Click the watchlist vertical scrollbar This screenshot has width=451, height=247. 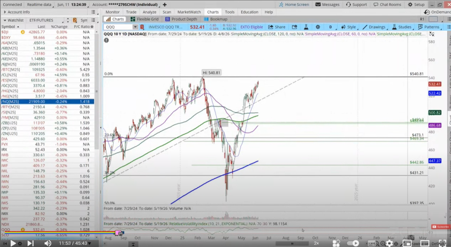[x=96, y=91]
